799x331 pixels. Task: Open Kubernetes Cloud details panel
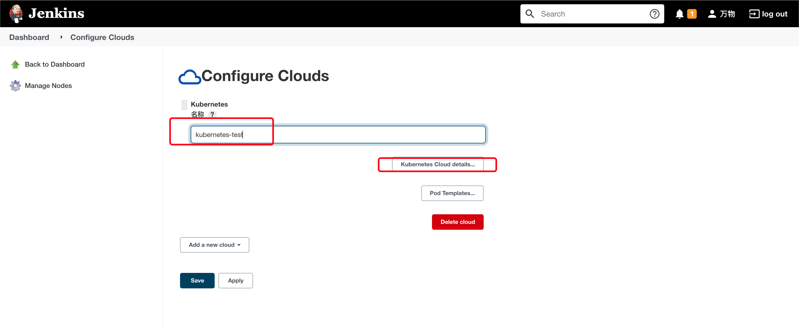coord(437,164)
